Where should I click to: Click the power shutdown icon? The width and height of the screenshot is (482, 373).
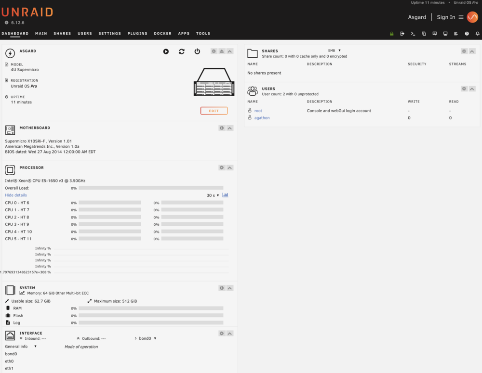tap(197, 51)
